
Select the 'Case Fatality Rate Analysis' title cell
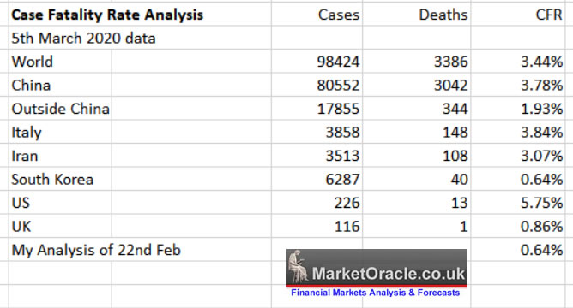140,15
